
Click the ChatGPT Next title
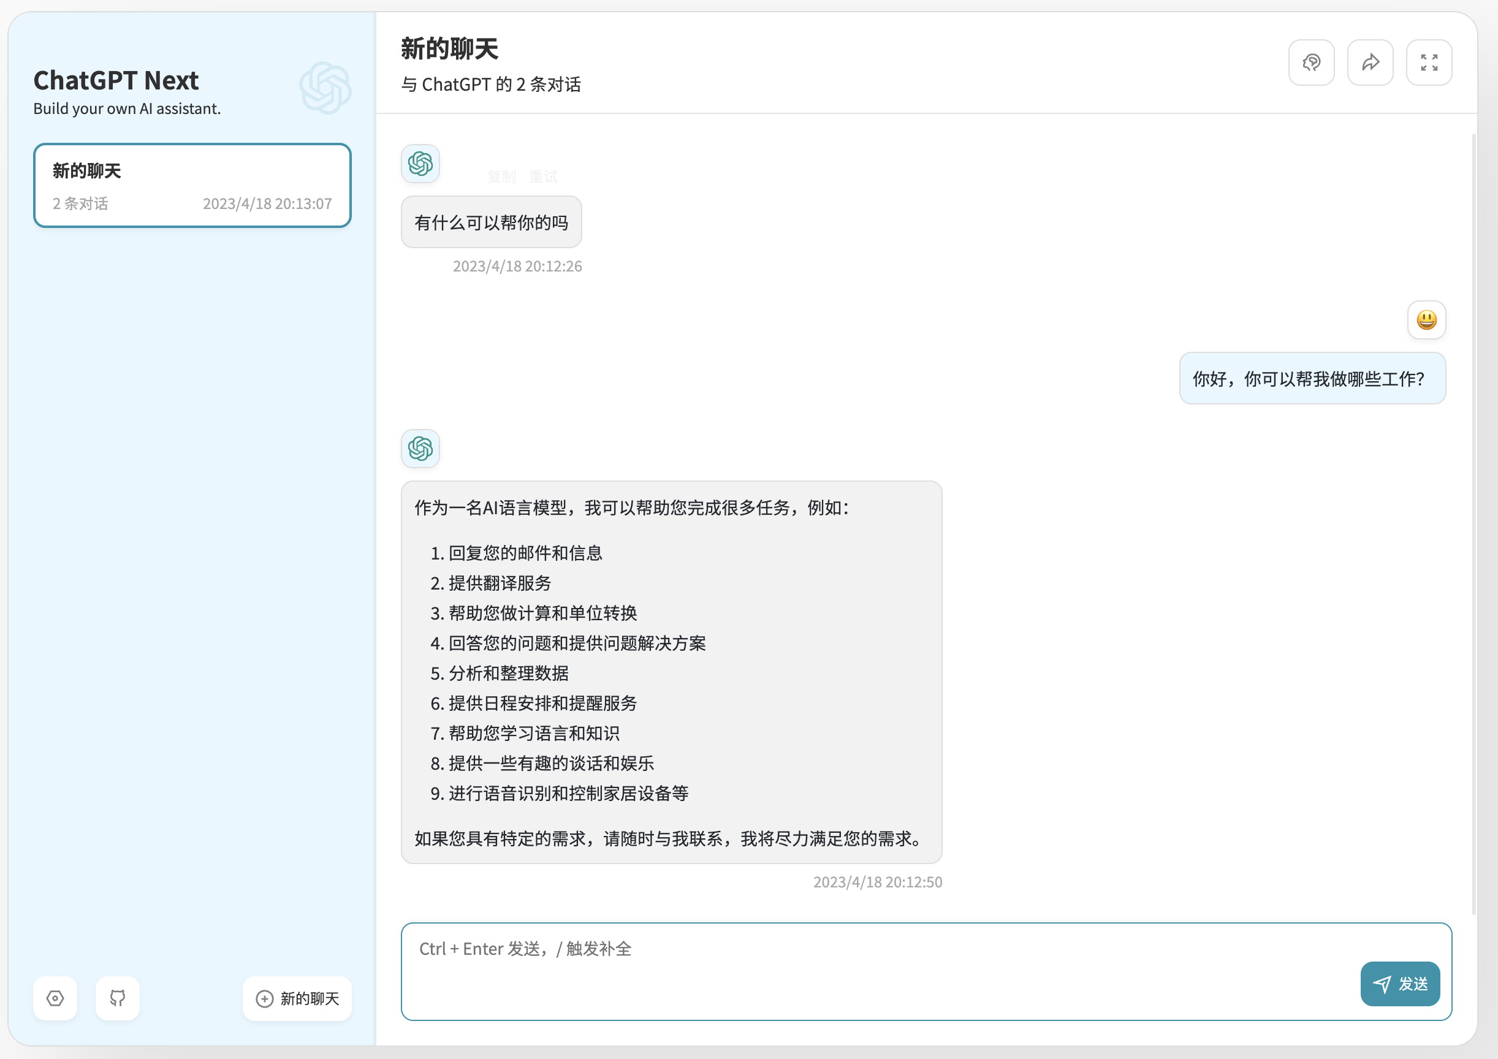(116, 80)
